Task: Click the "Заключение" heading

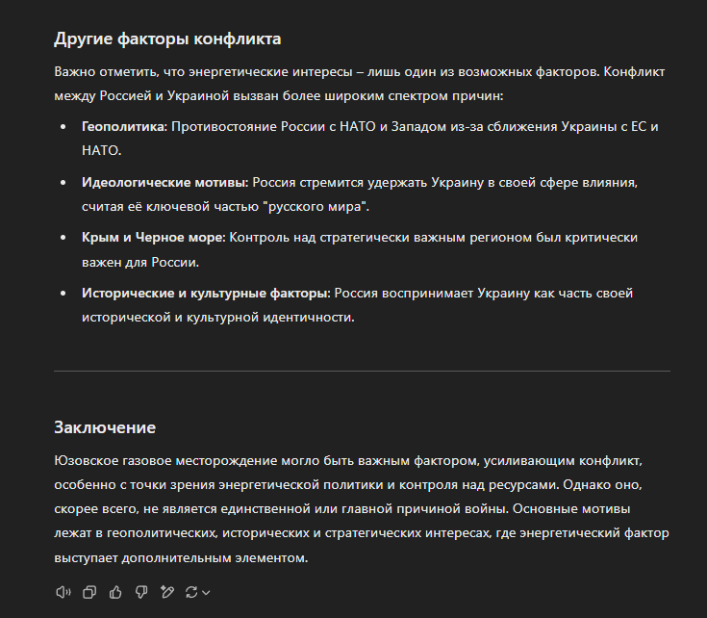Action: tap(105, 427)
